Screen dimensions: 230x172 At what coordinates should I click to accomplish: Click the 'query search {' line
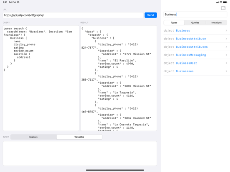[x=15, y=28]
